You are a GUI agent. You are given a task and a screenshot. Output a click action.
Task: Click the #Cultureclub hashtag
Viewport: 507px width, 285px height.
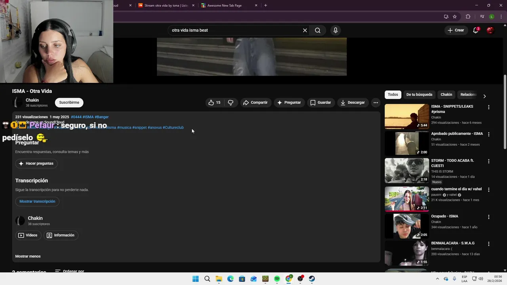click(x=173, y=127)
